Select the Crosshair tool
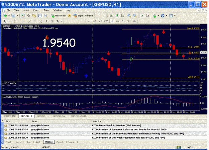Image resolution: width=209 pixels, height=150 pixels. click(x=11, y=21)
